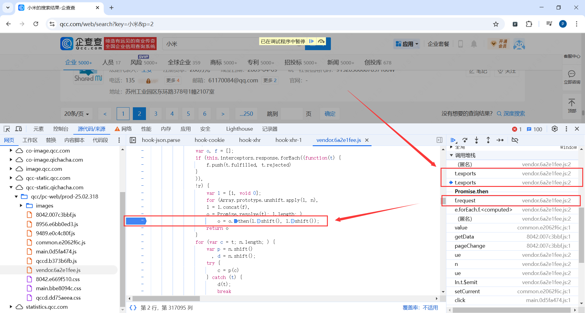Viewport: 585px width, 313px height.
Task: Expand the images folder
Action: pyautogui.click(x=21, y=206)
